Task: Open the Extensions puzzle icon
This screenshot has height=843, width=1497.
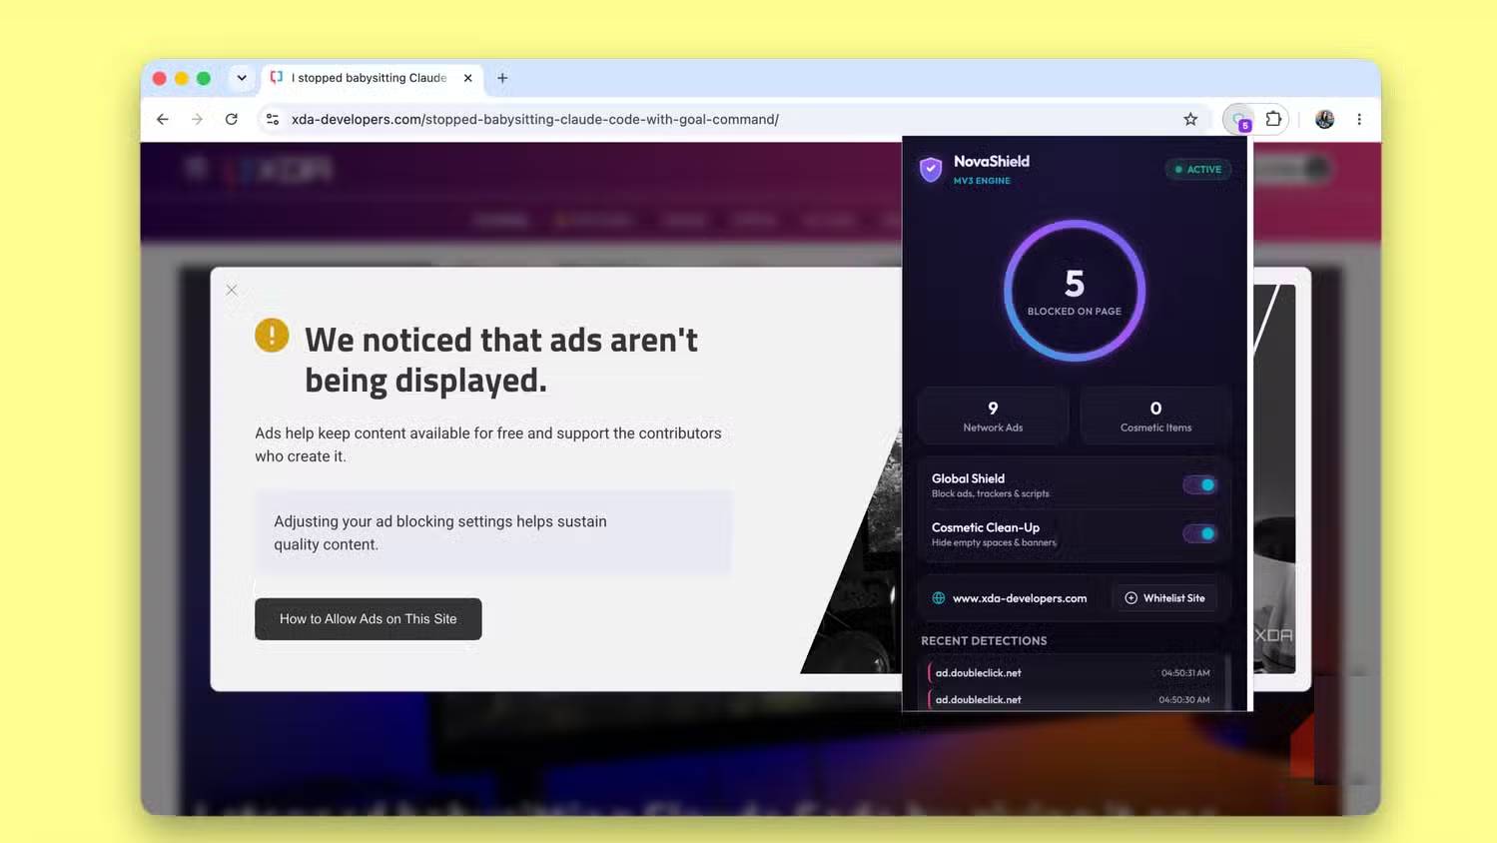Action: (x=1273, y=119)
